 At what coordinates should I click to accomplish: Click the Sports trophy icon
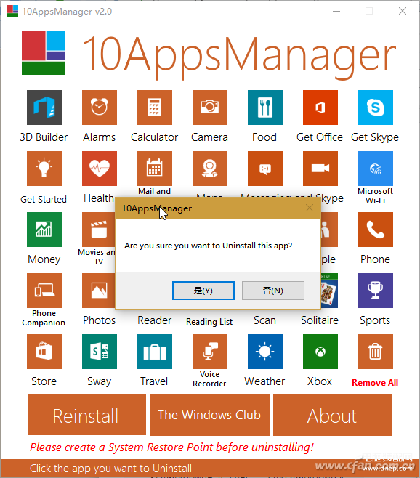pos(376,291)
